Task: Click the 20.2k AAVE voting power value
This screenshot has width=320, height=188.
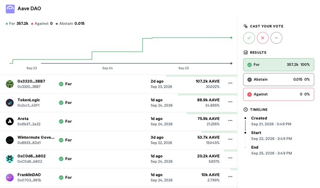Action: 208,156
